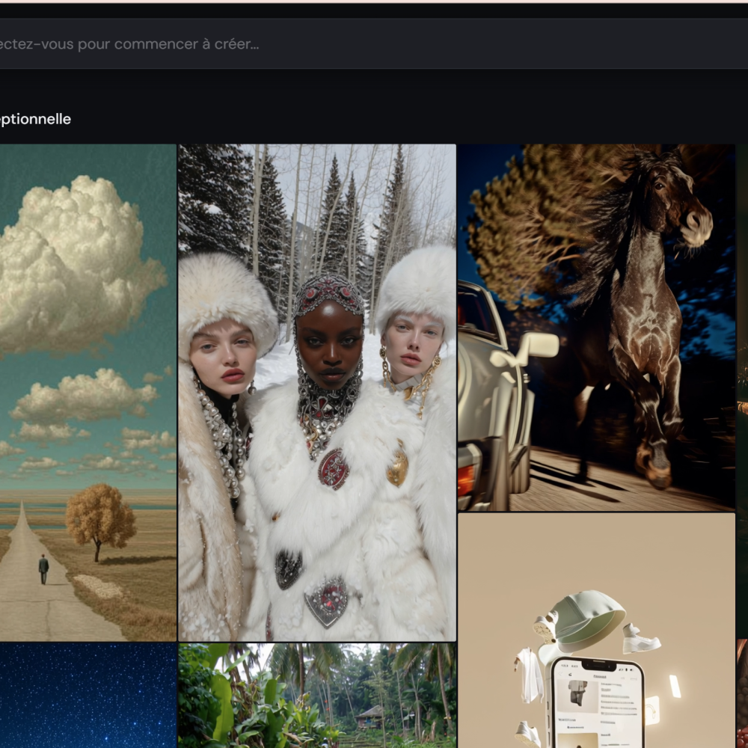Click the large cumulus cloud in the painting

coord(75,262)
